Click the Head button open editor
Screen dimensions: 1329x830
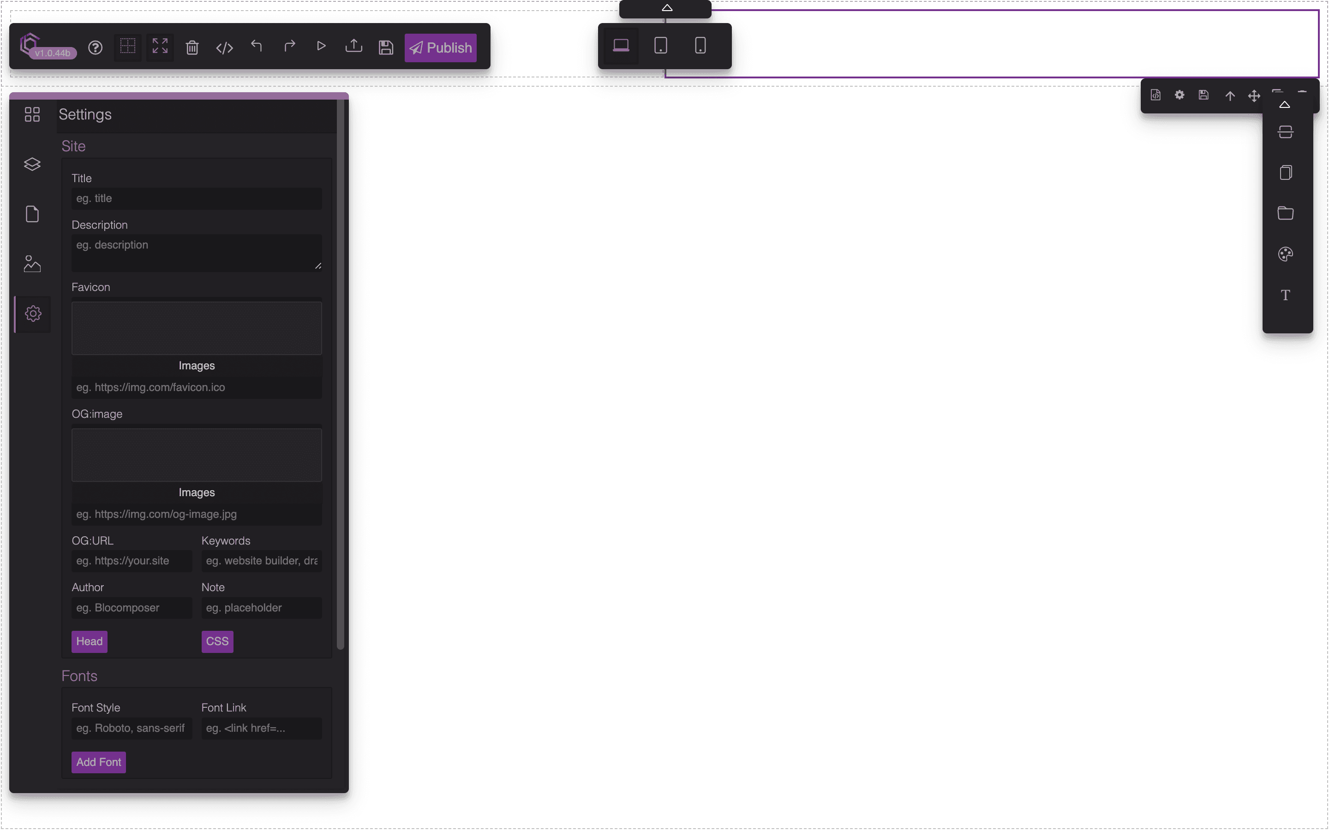point(89,640)
